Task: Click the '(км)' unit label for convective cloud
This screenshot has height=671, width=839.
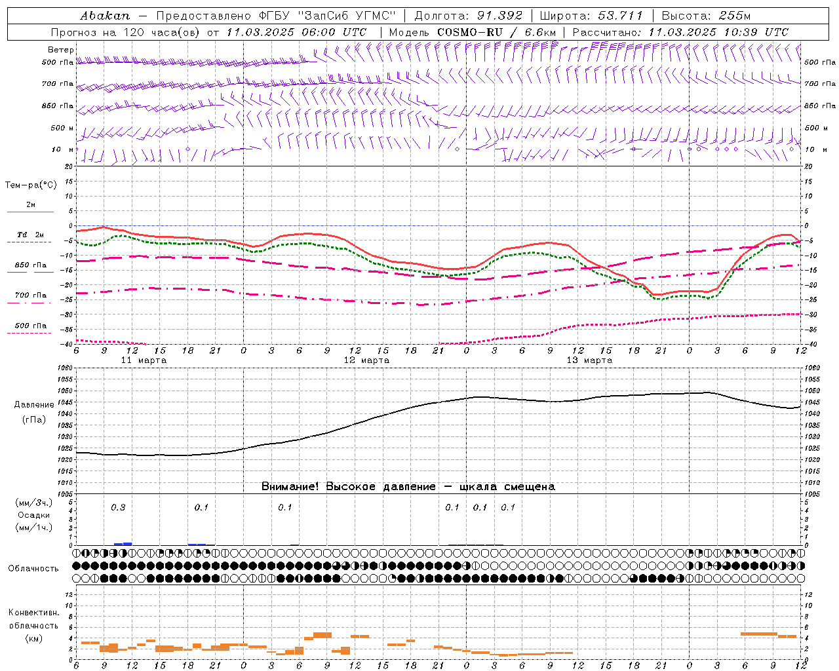Action: (x=33, y=638)
